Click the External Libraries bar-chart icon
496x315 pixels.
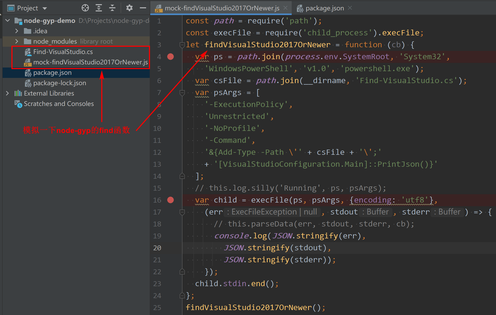18,93
